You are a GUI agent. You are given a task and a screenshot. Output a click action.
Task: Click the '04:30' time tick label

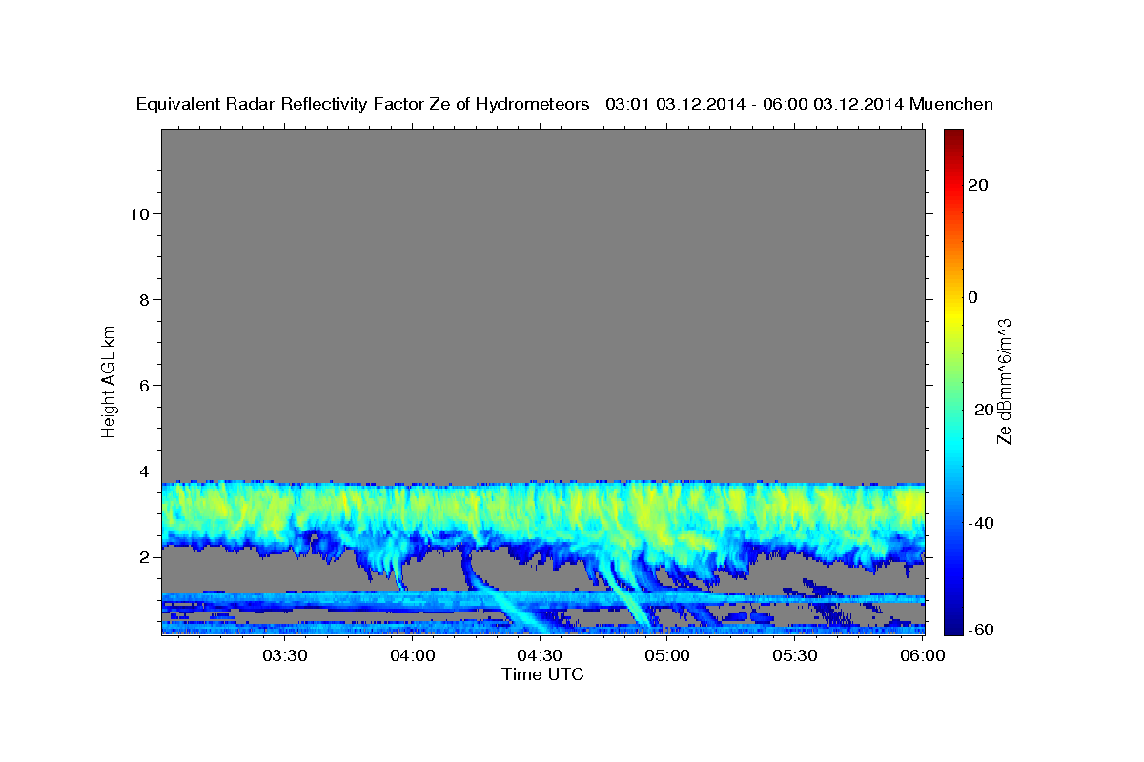coord(540,655)
